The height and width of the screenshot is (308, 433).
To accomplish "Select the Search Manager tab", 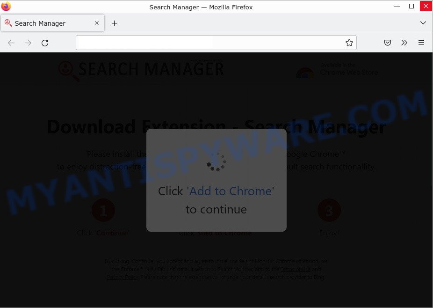I will 52,23.
